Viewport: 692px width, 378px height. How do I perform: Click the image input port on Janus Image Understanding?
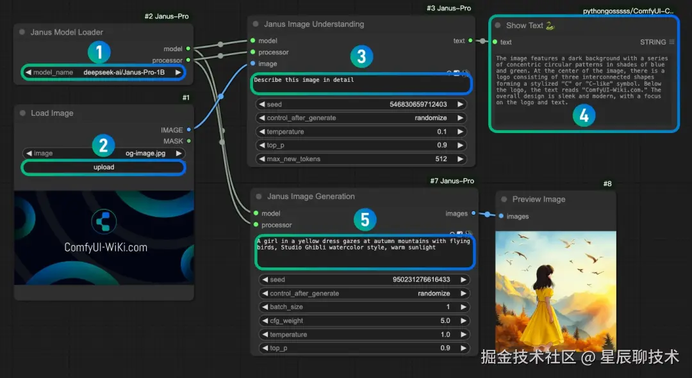(253, 63)
